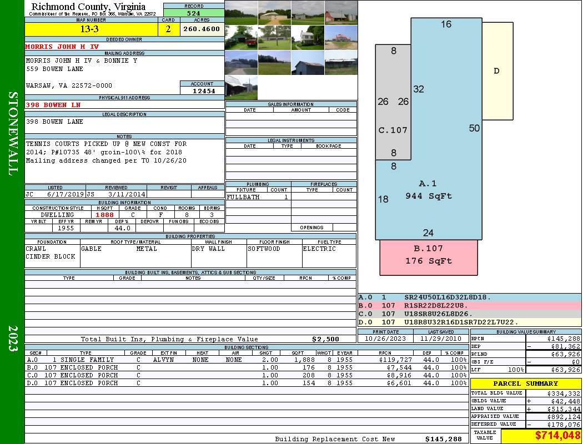583x444 pixels.
Task: Click section D.0 RPCN $6,601
Action: (399, 383)
